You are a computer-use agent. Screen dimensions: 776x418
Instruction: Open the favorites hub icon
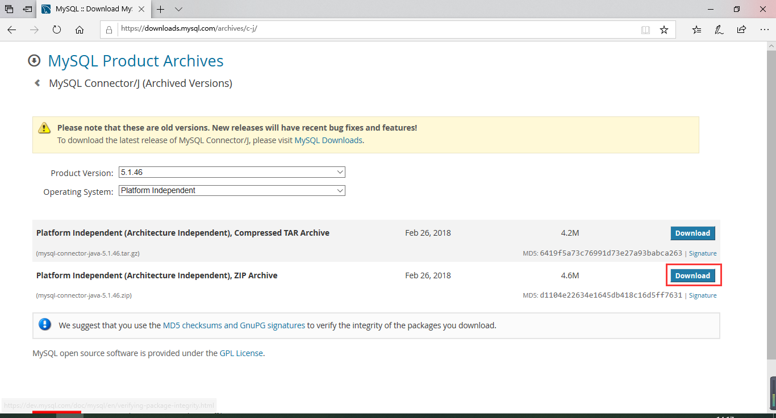[x=697, y=30]
